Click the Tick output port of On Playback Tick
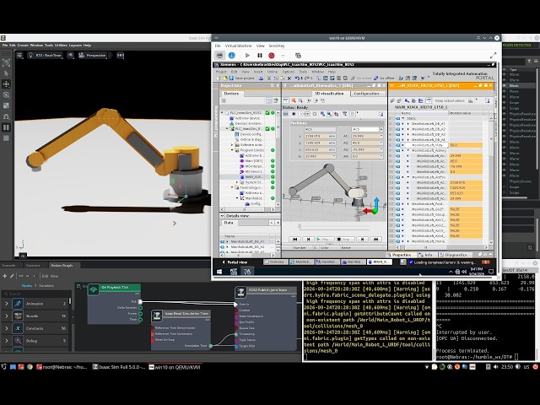Screen dimensions: 540x405 click(x=140, y=302)
